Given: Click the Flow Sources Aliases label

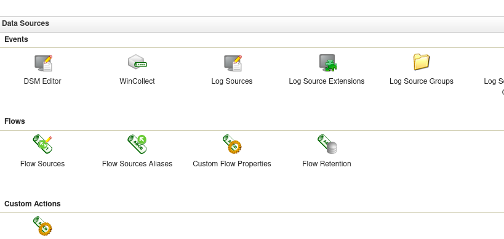Looking at the screenshot, I should click(137, 164).
